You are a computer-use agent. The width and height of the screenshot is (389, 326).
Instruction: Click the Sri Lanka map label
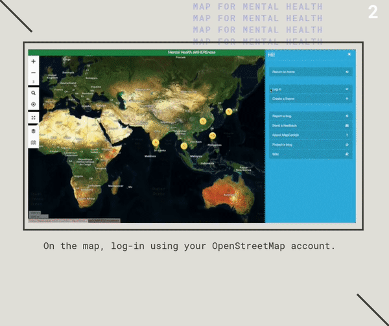coord(159,150)
